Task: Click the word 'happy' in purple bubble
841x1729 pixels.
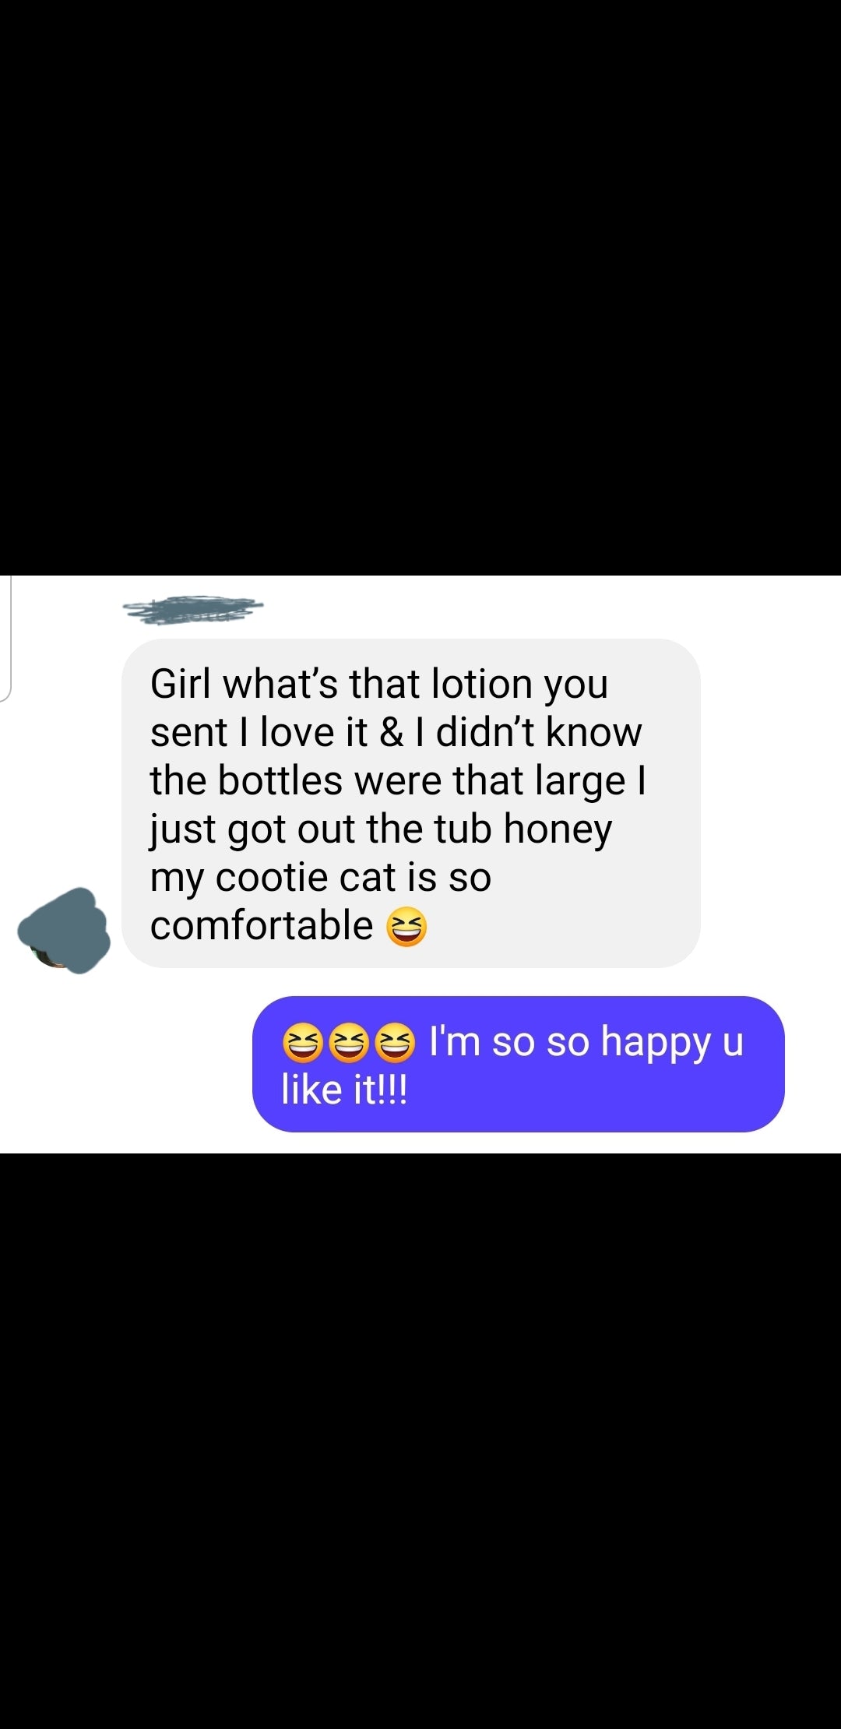Action: tap(656, 1043)
